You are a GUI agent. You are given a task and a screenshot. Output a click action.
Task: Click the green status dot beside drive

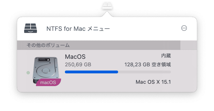tap(28, 73)
